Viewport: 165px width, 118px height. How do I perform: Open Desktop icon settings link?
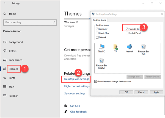coord(77,79)
